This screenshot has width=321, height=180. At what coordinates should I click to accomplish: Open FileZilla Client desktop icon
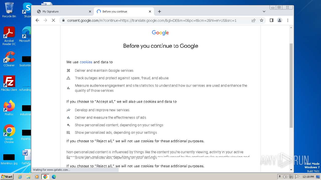9,83
